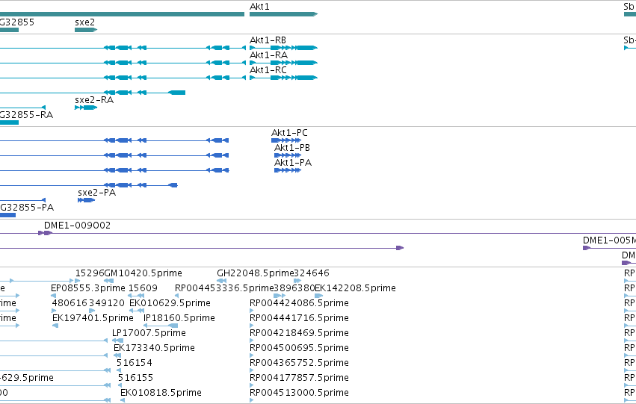Viewport: 636px width, 404px height.
Task: Select the 516155 EST label
Action: [135, 378]
